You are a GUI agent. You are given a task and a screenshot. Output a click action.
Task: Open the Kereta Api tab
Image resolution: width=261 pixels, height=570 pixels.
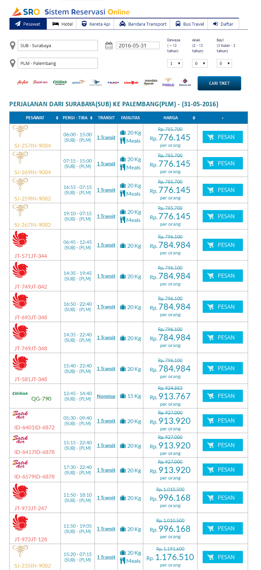[96, 24]
